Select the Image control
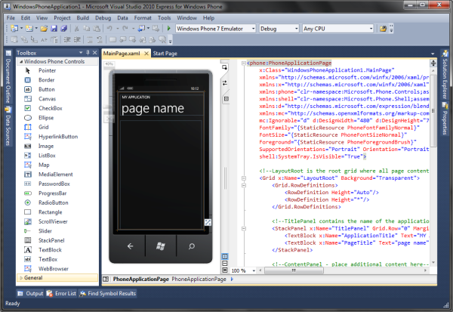453x312 pixels. pos(57,146)
